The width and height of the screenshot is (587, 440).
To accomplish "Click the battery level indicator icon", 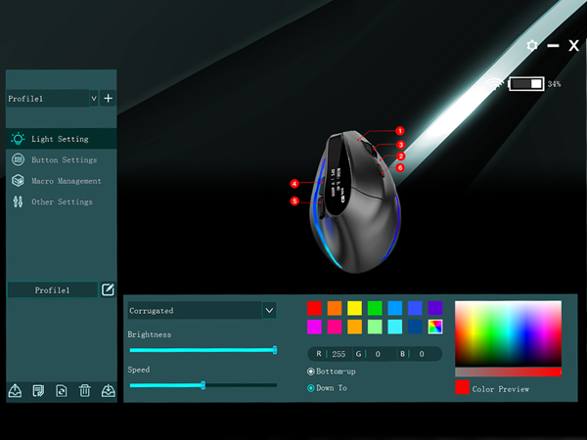I will pyautogui.click(x=526, y=84).
